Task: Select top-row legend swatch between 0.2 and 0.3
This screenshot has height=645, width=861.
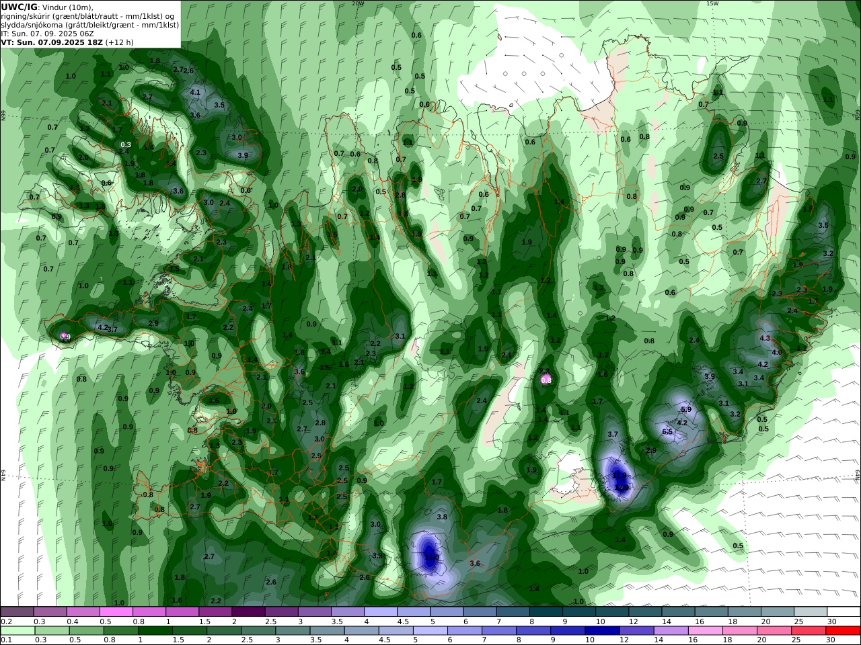Action: [17, 611]
